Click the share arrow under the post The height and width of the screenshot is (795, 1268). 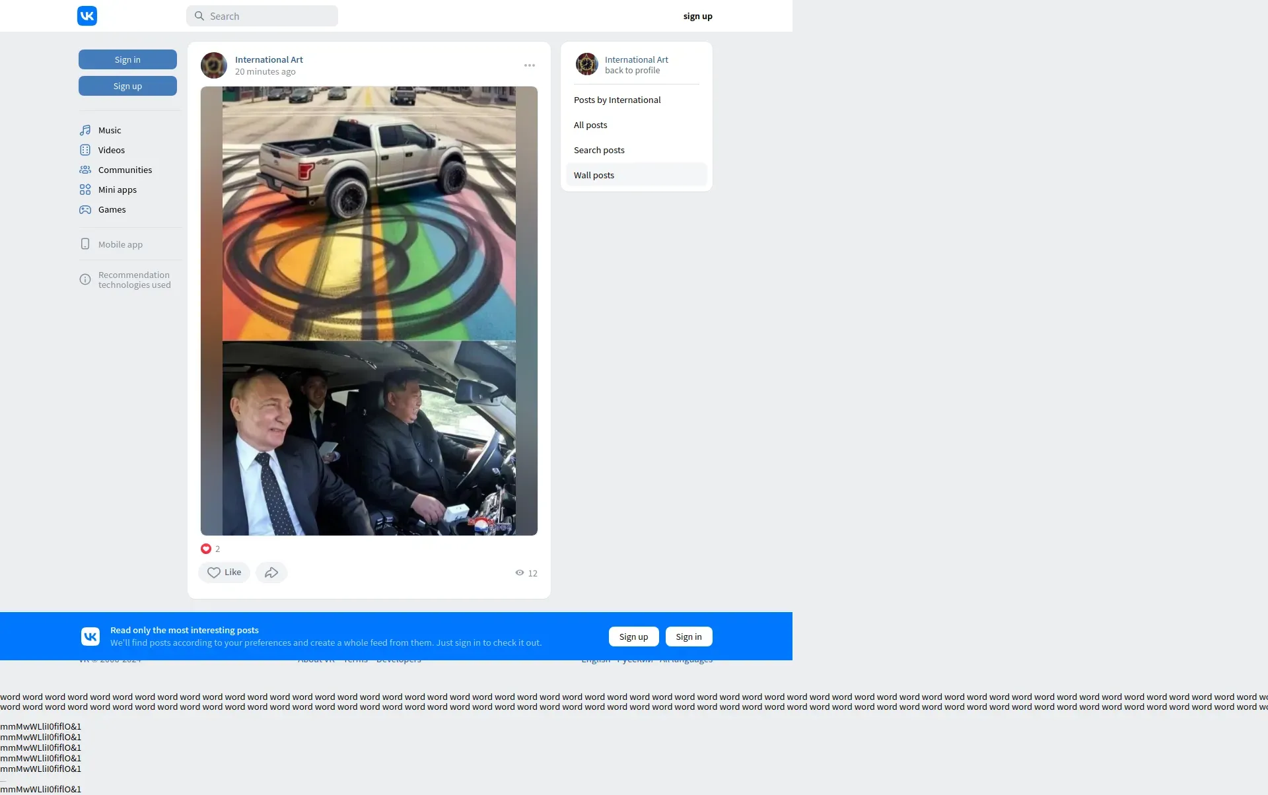[271, 572]
